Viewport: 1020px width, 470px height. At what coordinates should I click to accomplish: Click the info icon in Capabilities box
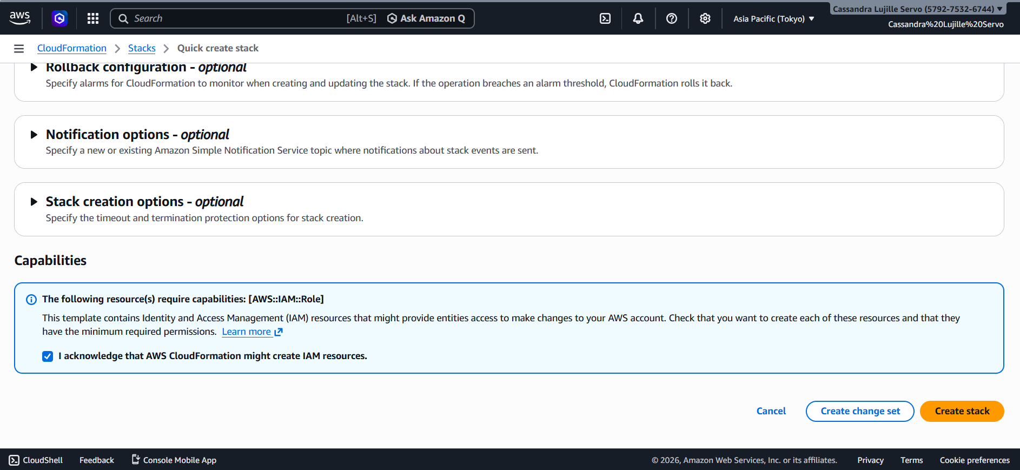[x=31, y=300]
